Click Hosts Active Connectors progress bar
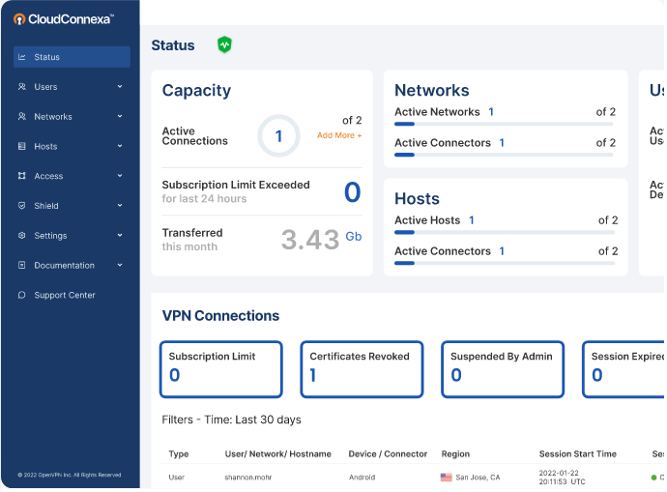Image resolution: width=667 pixels, height=492 pixels. click(x=505, y=263)
